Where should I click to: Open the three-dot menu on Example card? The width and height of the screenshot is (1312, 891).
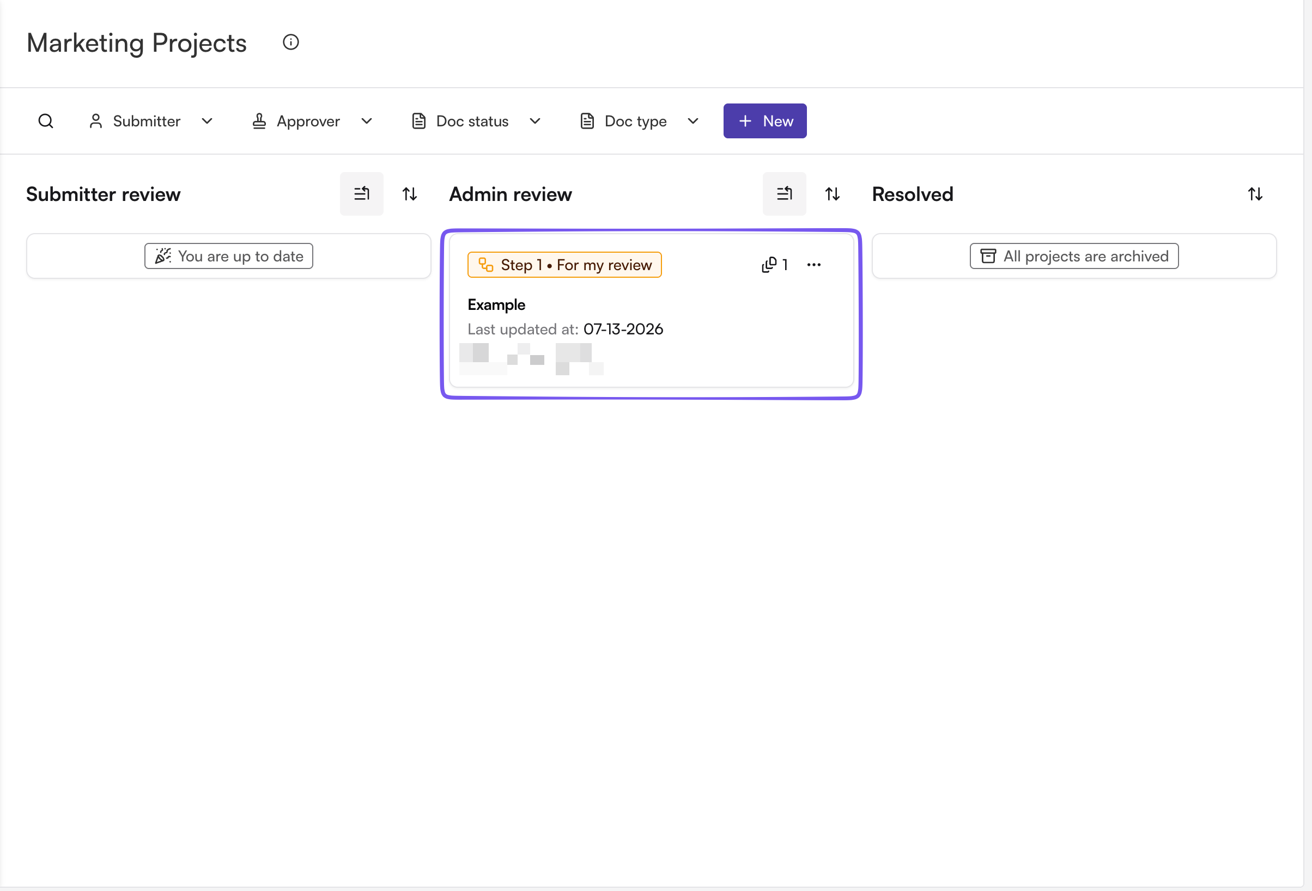[x=813, y=265]
